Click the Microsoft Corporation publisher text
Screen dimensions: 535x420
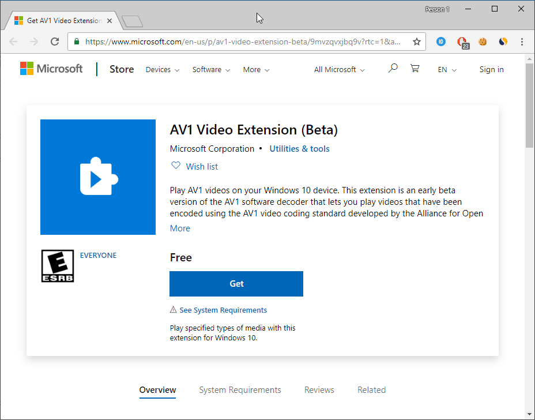[x=212, y=149]
